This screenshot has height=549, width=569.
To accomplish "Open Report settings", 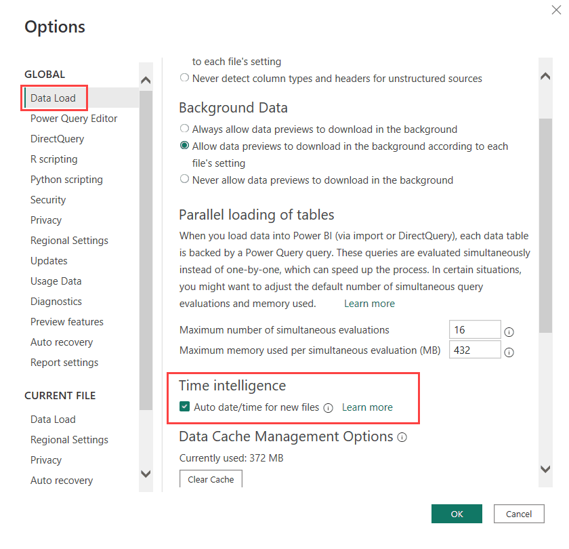I will click(64, 363).
